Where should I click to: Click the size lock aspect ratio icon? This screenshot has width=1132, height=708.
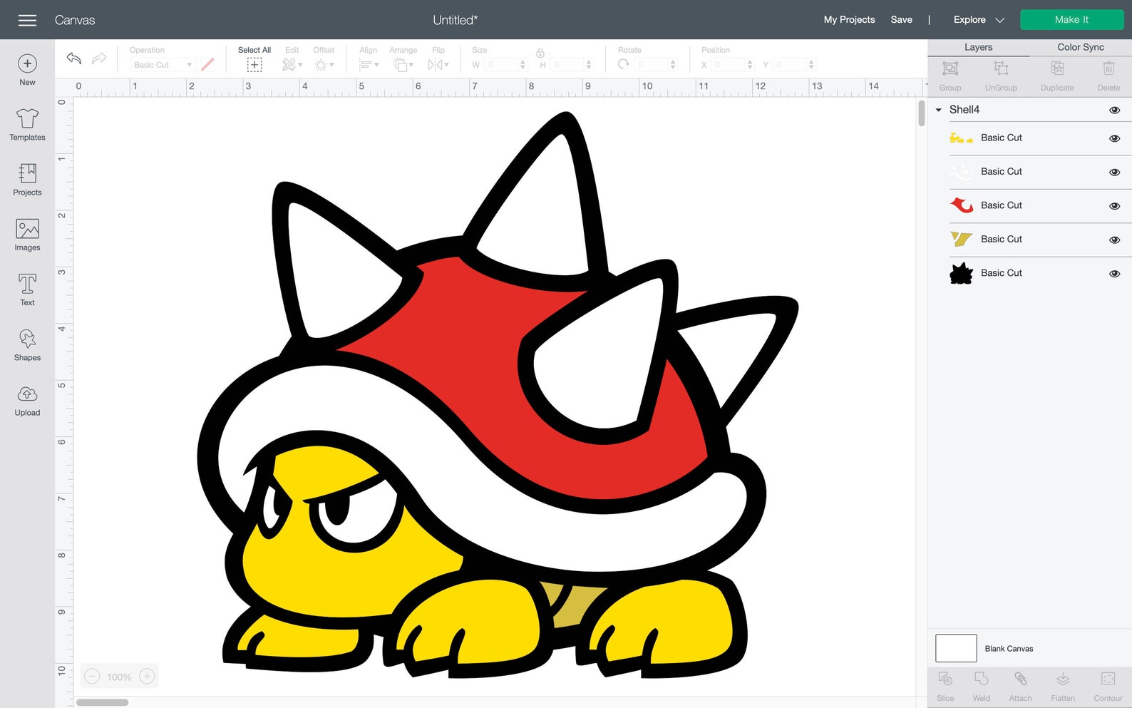(540, 53)
